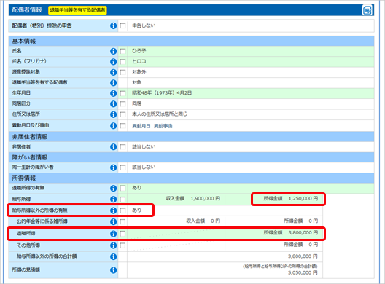
Task: Click 給与所得 所得金額 1,250,000 円 field
Action: (x=273, y=199)
